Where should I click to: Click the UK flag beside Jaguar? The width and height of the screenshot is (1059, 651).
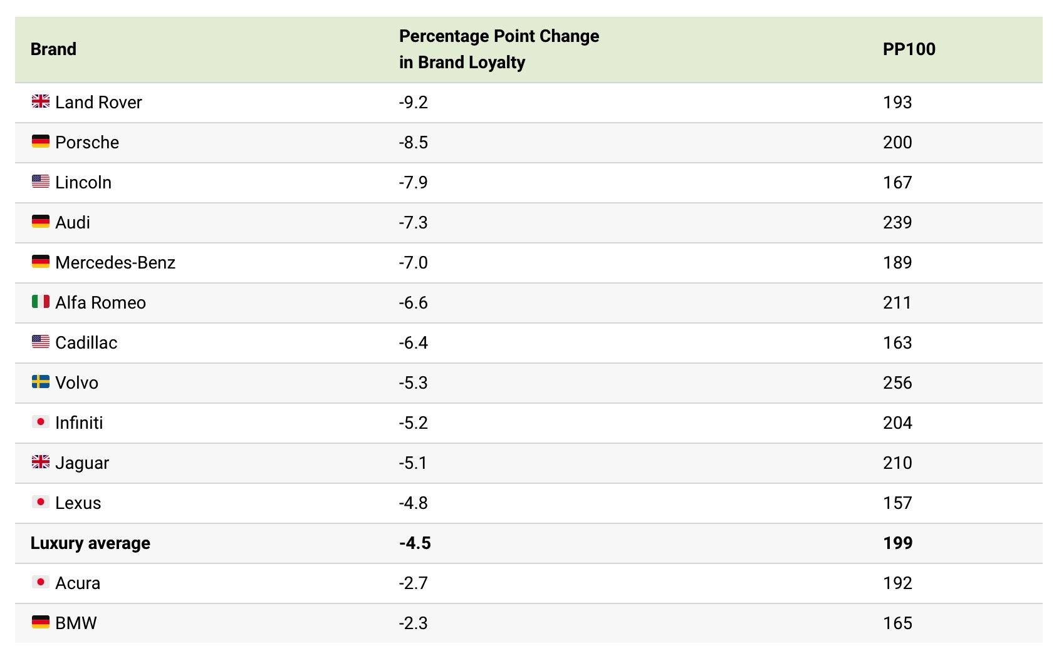41,462
